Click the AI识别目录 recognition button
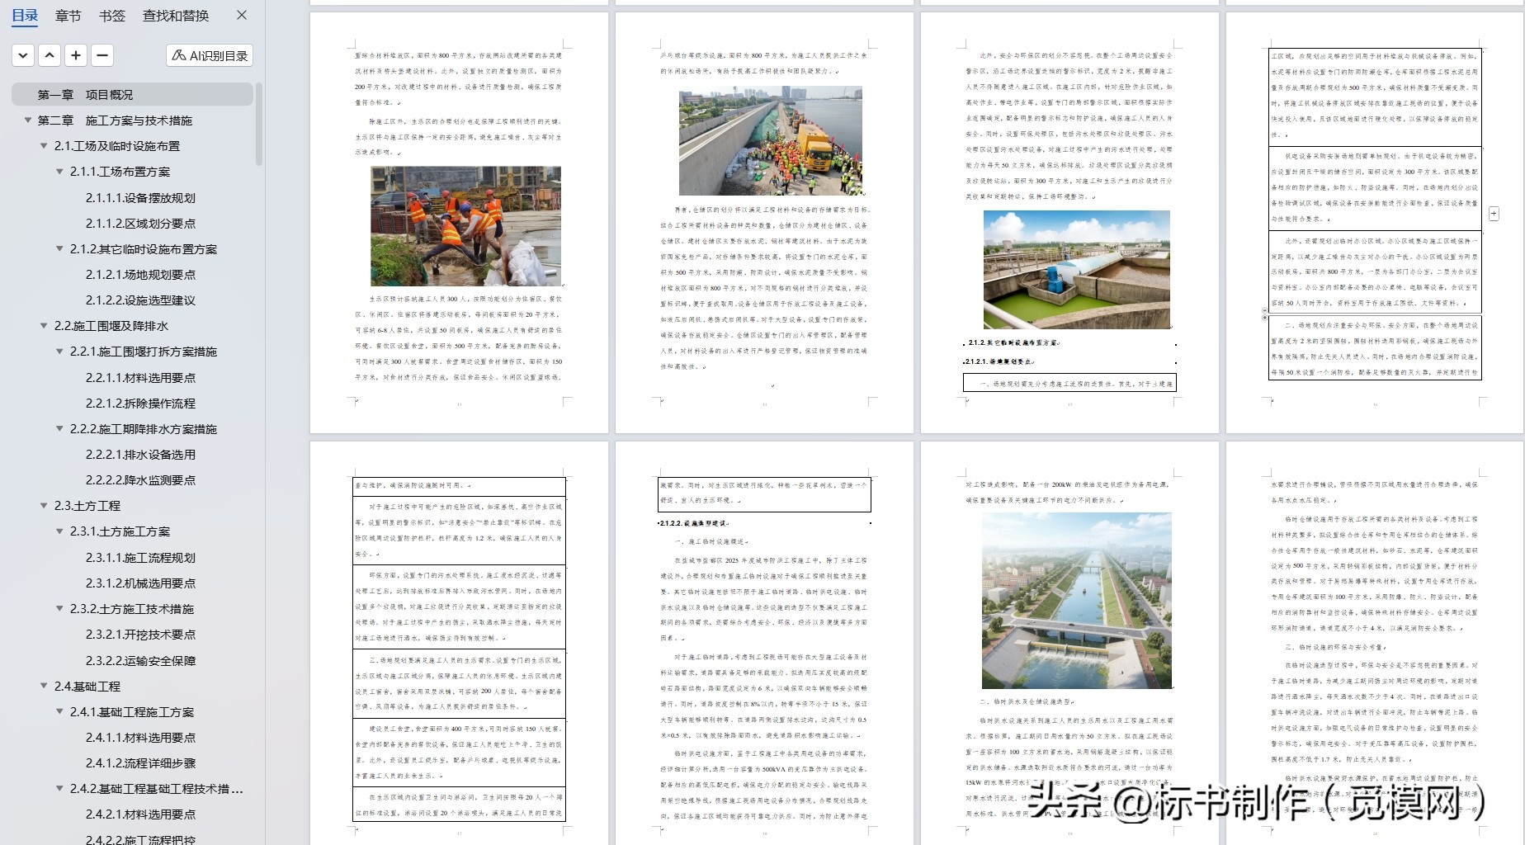Viewport: 1525px width, 845px height. (210, 55)
